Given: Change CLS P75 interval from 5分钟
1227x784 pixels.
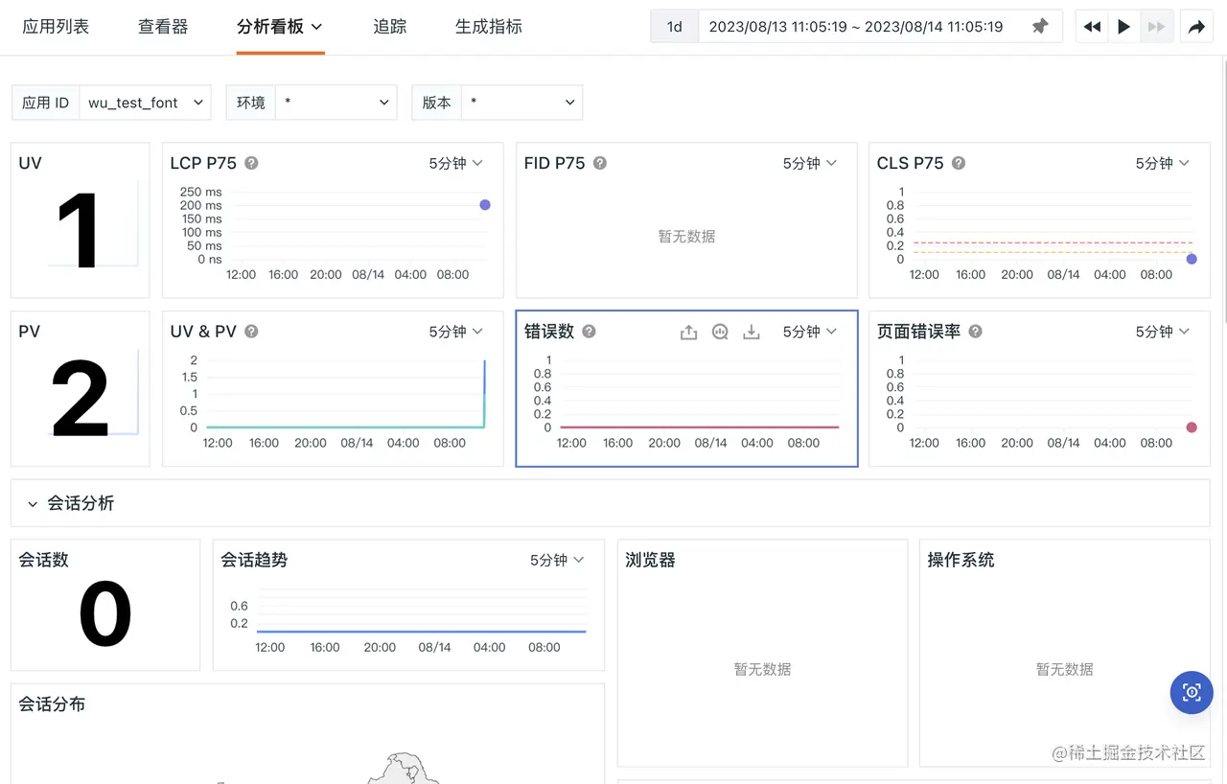Looking at the screenshot, I should tap(1163, 164).
